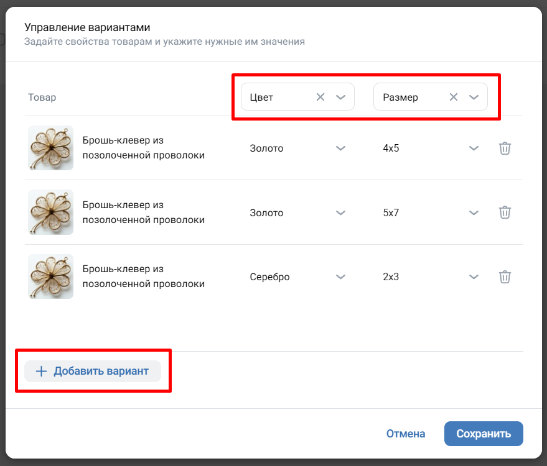Click second brooch product thumbnail
Screen dimensions: 547x466
pos(50,212)
